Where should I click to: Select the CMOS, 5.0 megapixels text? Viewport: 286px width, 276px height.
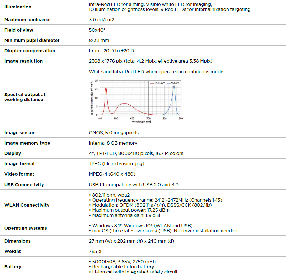pyautogui.click(x=114, y=133)
